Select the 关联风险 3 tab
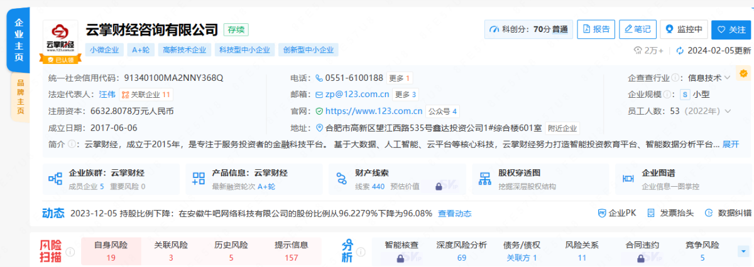 point(171,251)
